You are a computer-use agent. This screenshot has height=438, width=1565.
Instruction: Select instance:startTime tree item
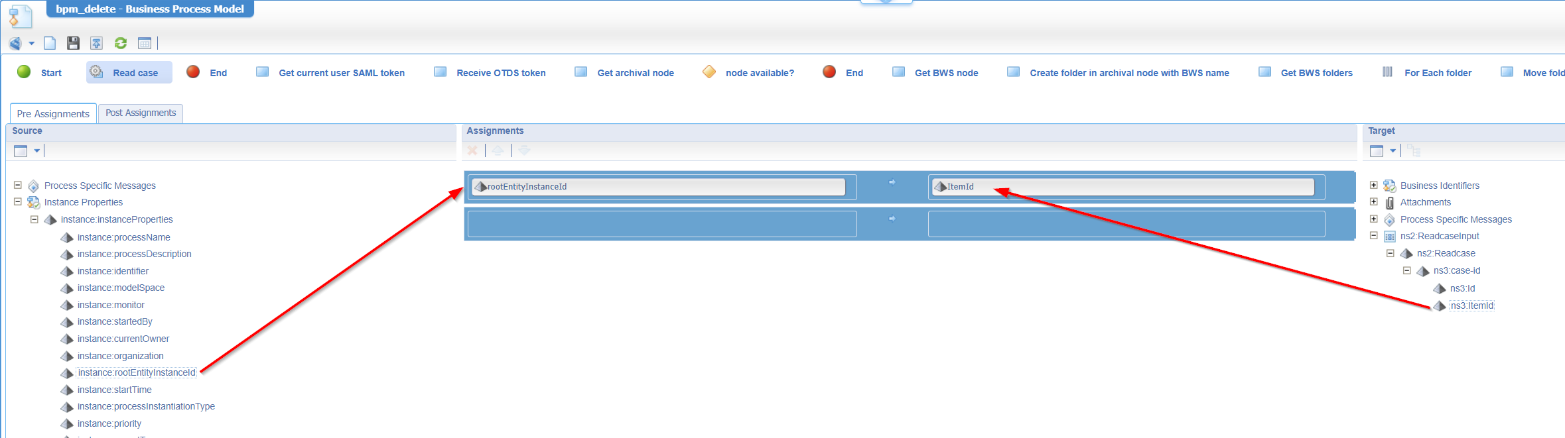click(114, 390)
